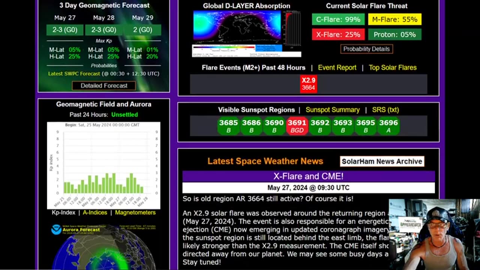The width and height of the screenshot is (480, 270).
Task: Open the A-Indices link
Action: (95, 213)
